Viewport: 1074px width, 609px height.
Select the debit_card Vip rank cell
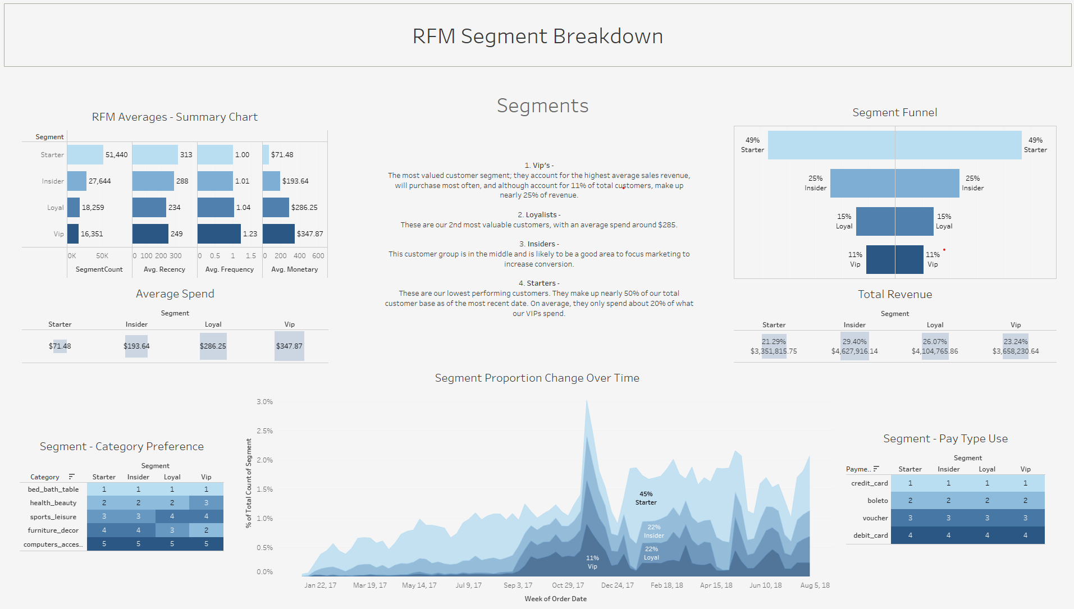click(x=1025, y=535)
